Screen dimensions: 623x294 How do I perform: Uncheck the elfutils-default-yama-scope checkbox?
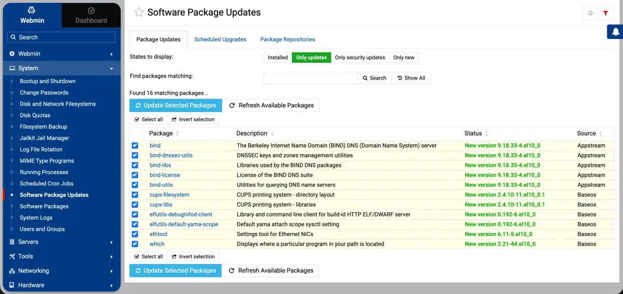[x=135, y=224]
